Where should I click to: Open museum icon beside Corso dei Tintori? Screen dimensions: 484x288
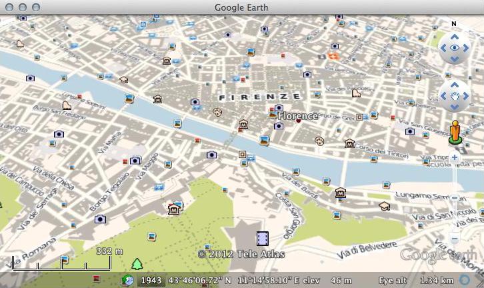coord(349,143)
